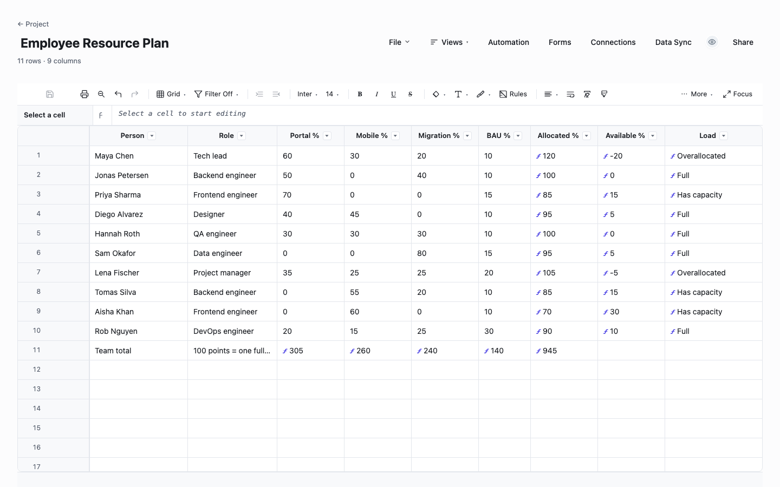Toggle bold formatting
The width and height of the screenshot is (780, 487).
pyautogui.click(x=360, y=94)
